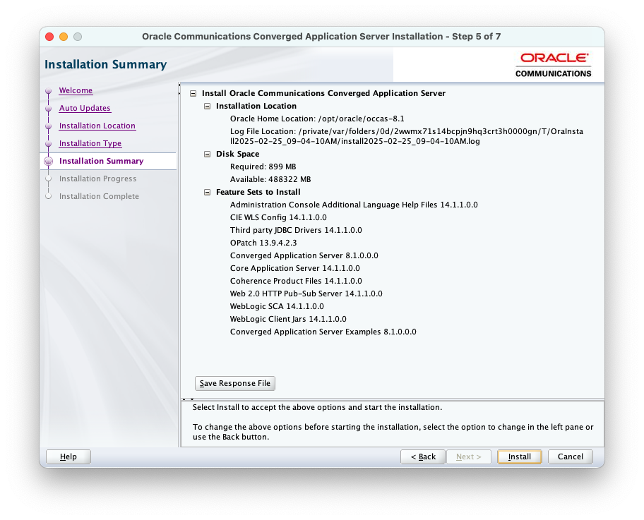Click the collapse arrows on navigation pane divider
644x520 pixels.
pyautogui.click(x=179, y=90)
